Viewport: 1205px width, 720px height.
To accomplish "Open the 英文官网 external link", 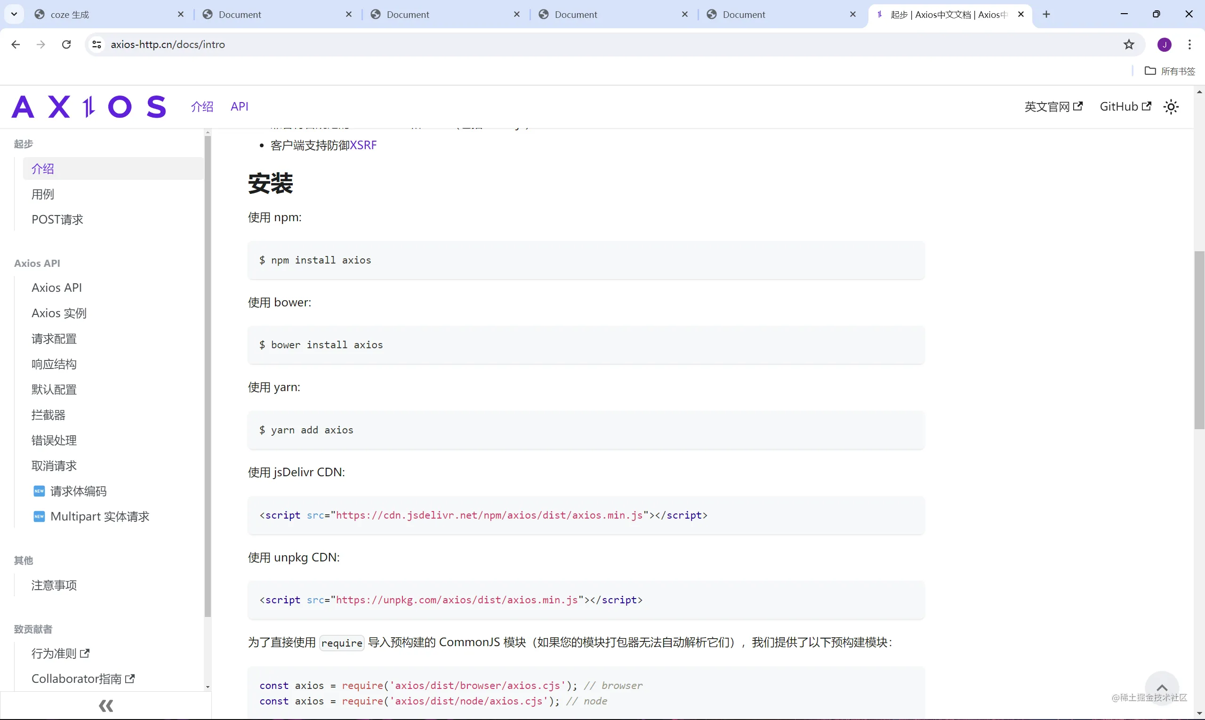I will click(1053, 107).
